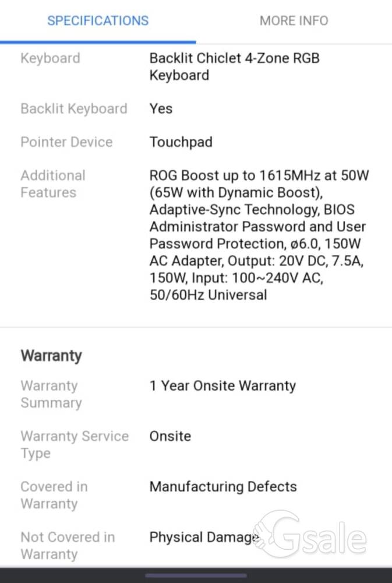Select the Manufacturing Defects value

click(x=223, y=487)
